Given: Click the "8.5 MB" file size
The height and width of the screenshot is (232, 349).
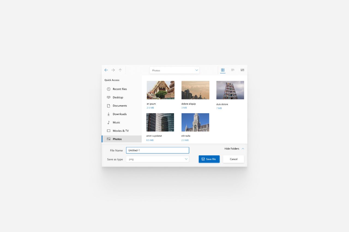Looking at the screenshot, I should (150, 140).
